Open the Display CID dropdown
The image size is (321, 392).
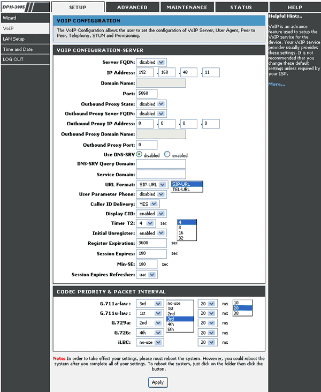point(151,214)
